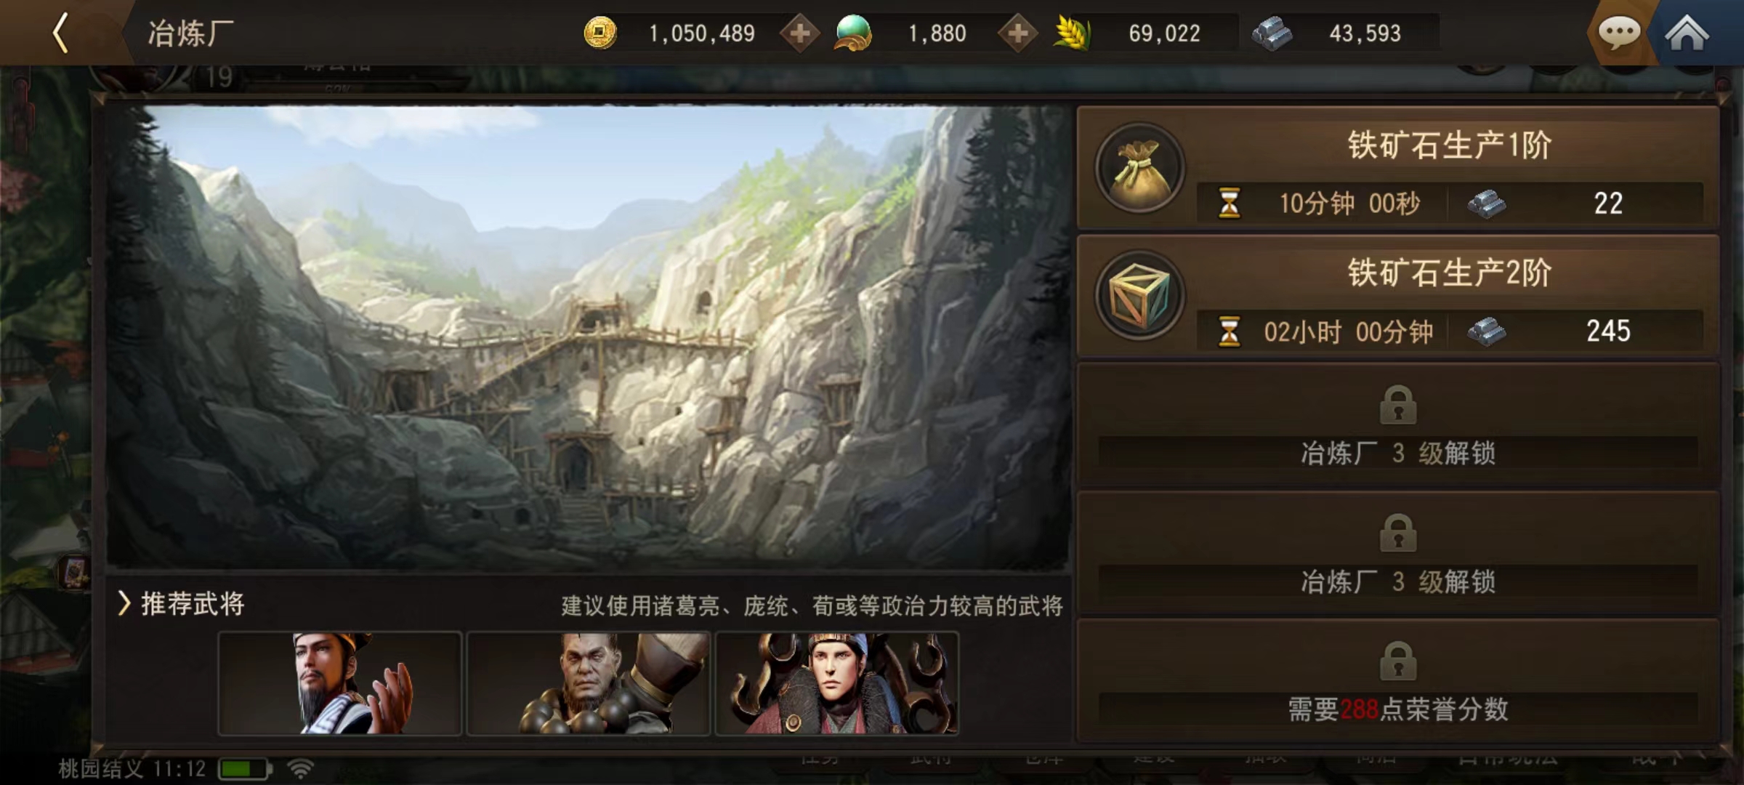
Task: Tap the green jade orb icon
Action: [853, 33]
